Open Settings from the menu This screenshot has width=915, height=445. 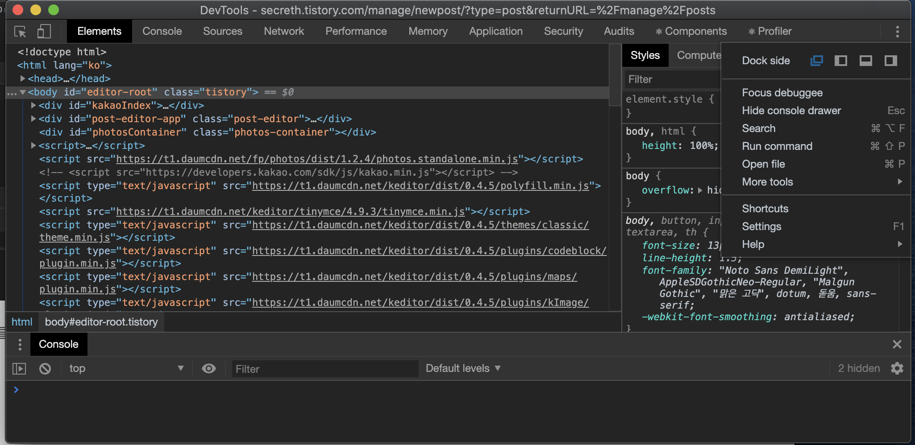[816, 227]
